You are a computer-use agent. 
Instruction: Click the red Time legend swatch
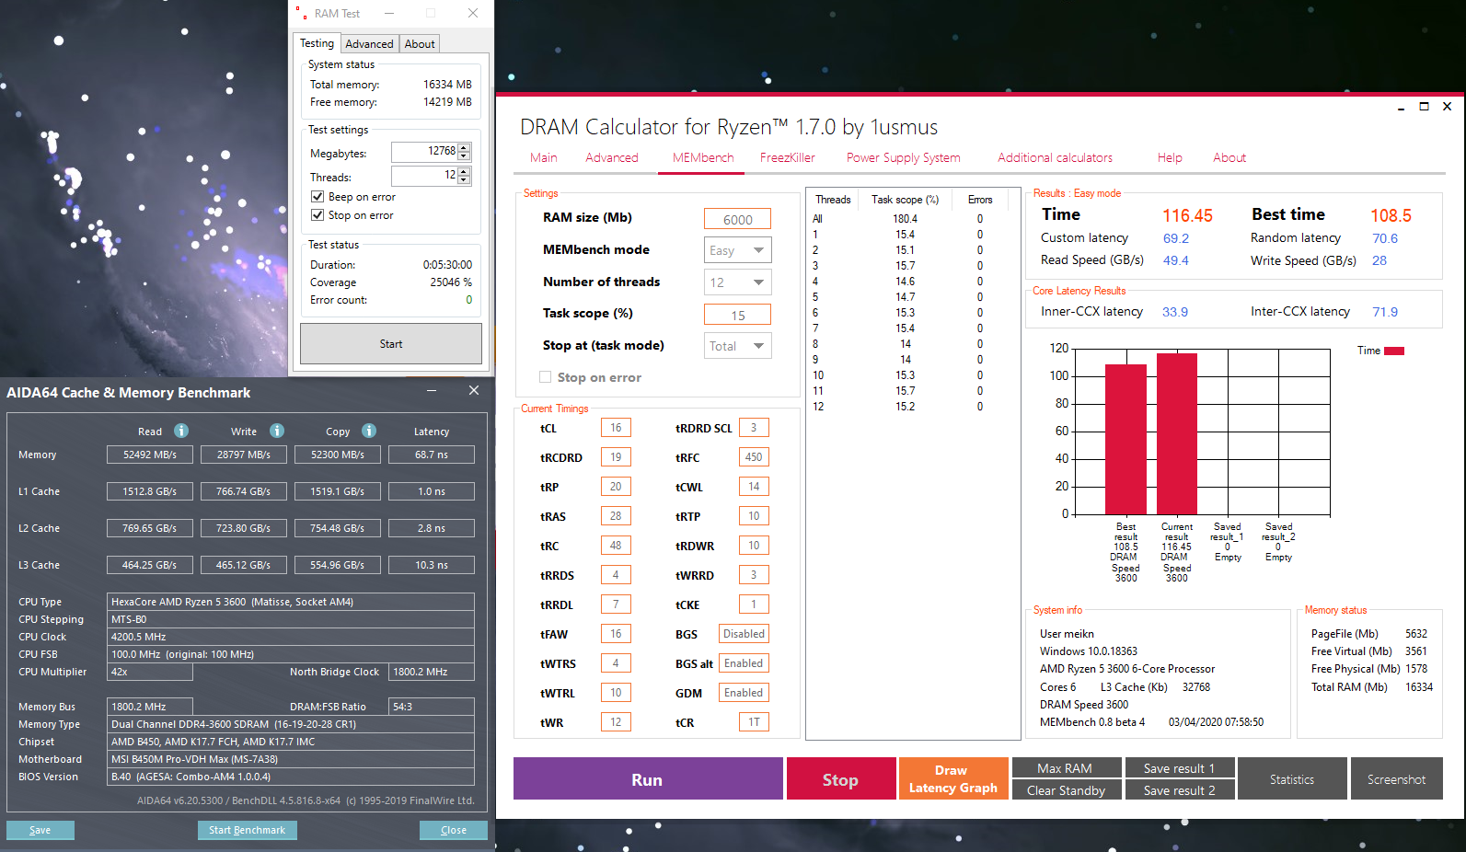(x=1394, y=351)
